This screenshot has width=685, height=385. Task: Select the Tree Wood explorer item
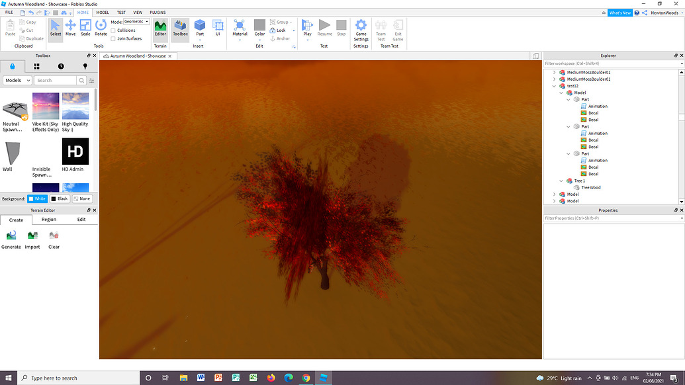click(590, 188)
